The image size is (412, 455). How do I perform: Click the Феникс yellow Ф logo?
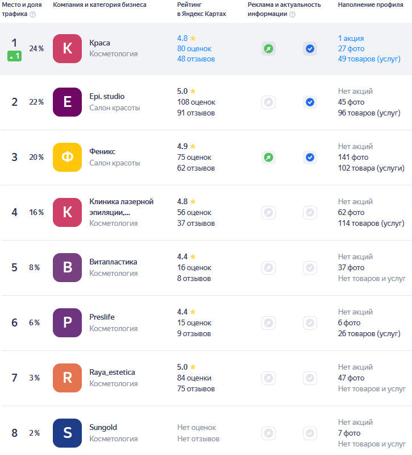tap(67, 158)
